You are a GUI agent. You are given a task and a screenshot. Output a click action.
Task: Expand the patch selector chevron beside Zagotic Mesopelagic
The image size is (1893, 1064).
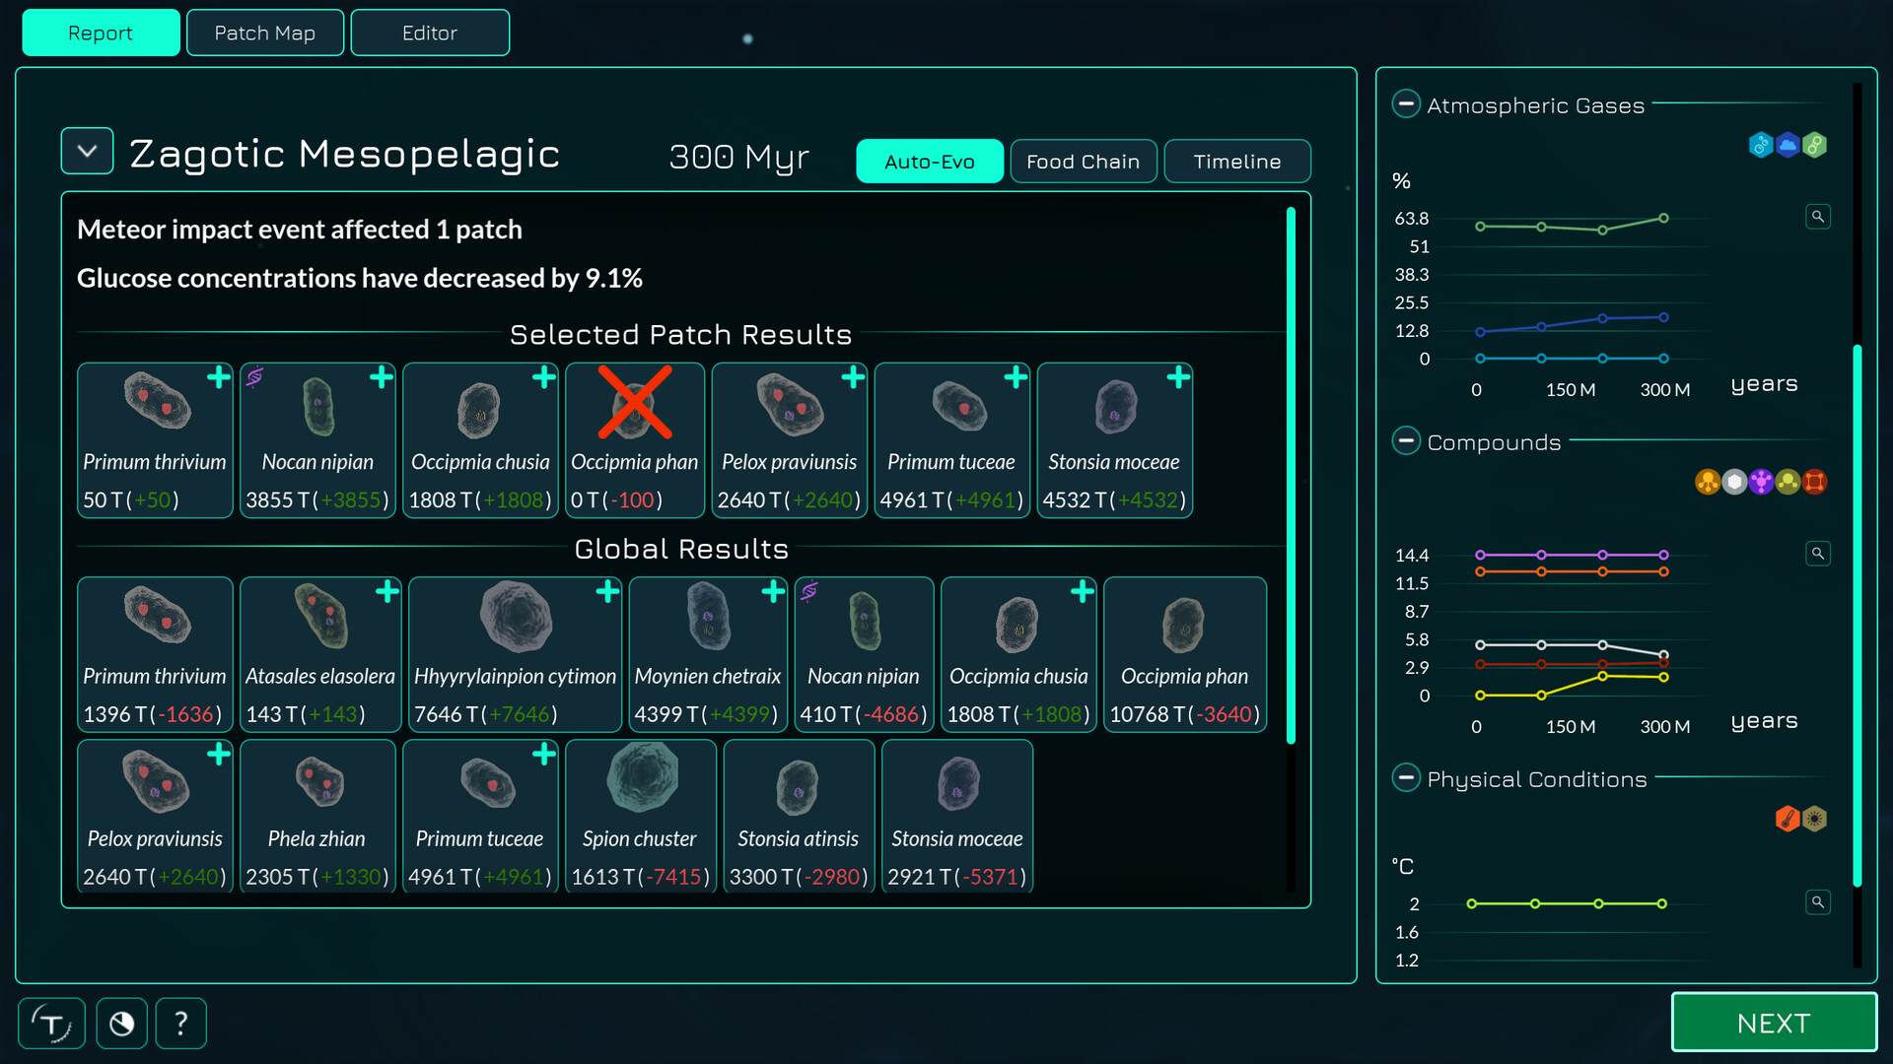click(x=87, y=151)
